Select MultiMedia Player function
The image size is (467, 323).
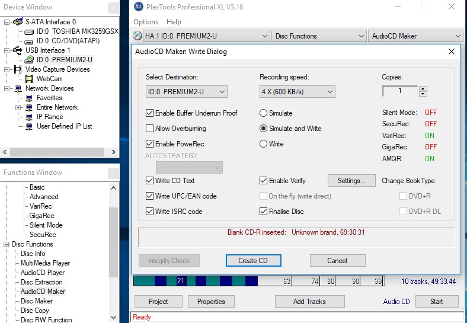[x=45, y=263]
